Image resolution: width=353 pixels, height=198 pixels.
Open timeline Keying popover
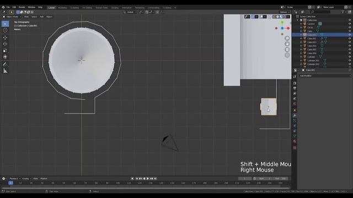[26, 179]
